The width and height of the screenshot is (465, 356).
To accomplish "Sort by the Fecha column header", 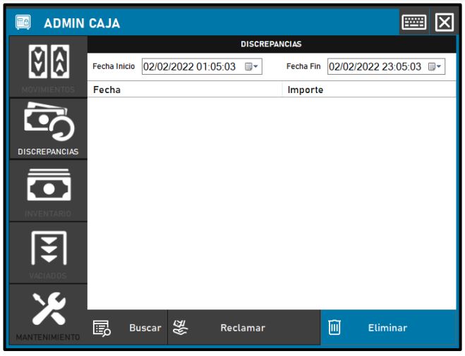I will tap(183, 90).
